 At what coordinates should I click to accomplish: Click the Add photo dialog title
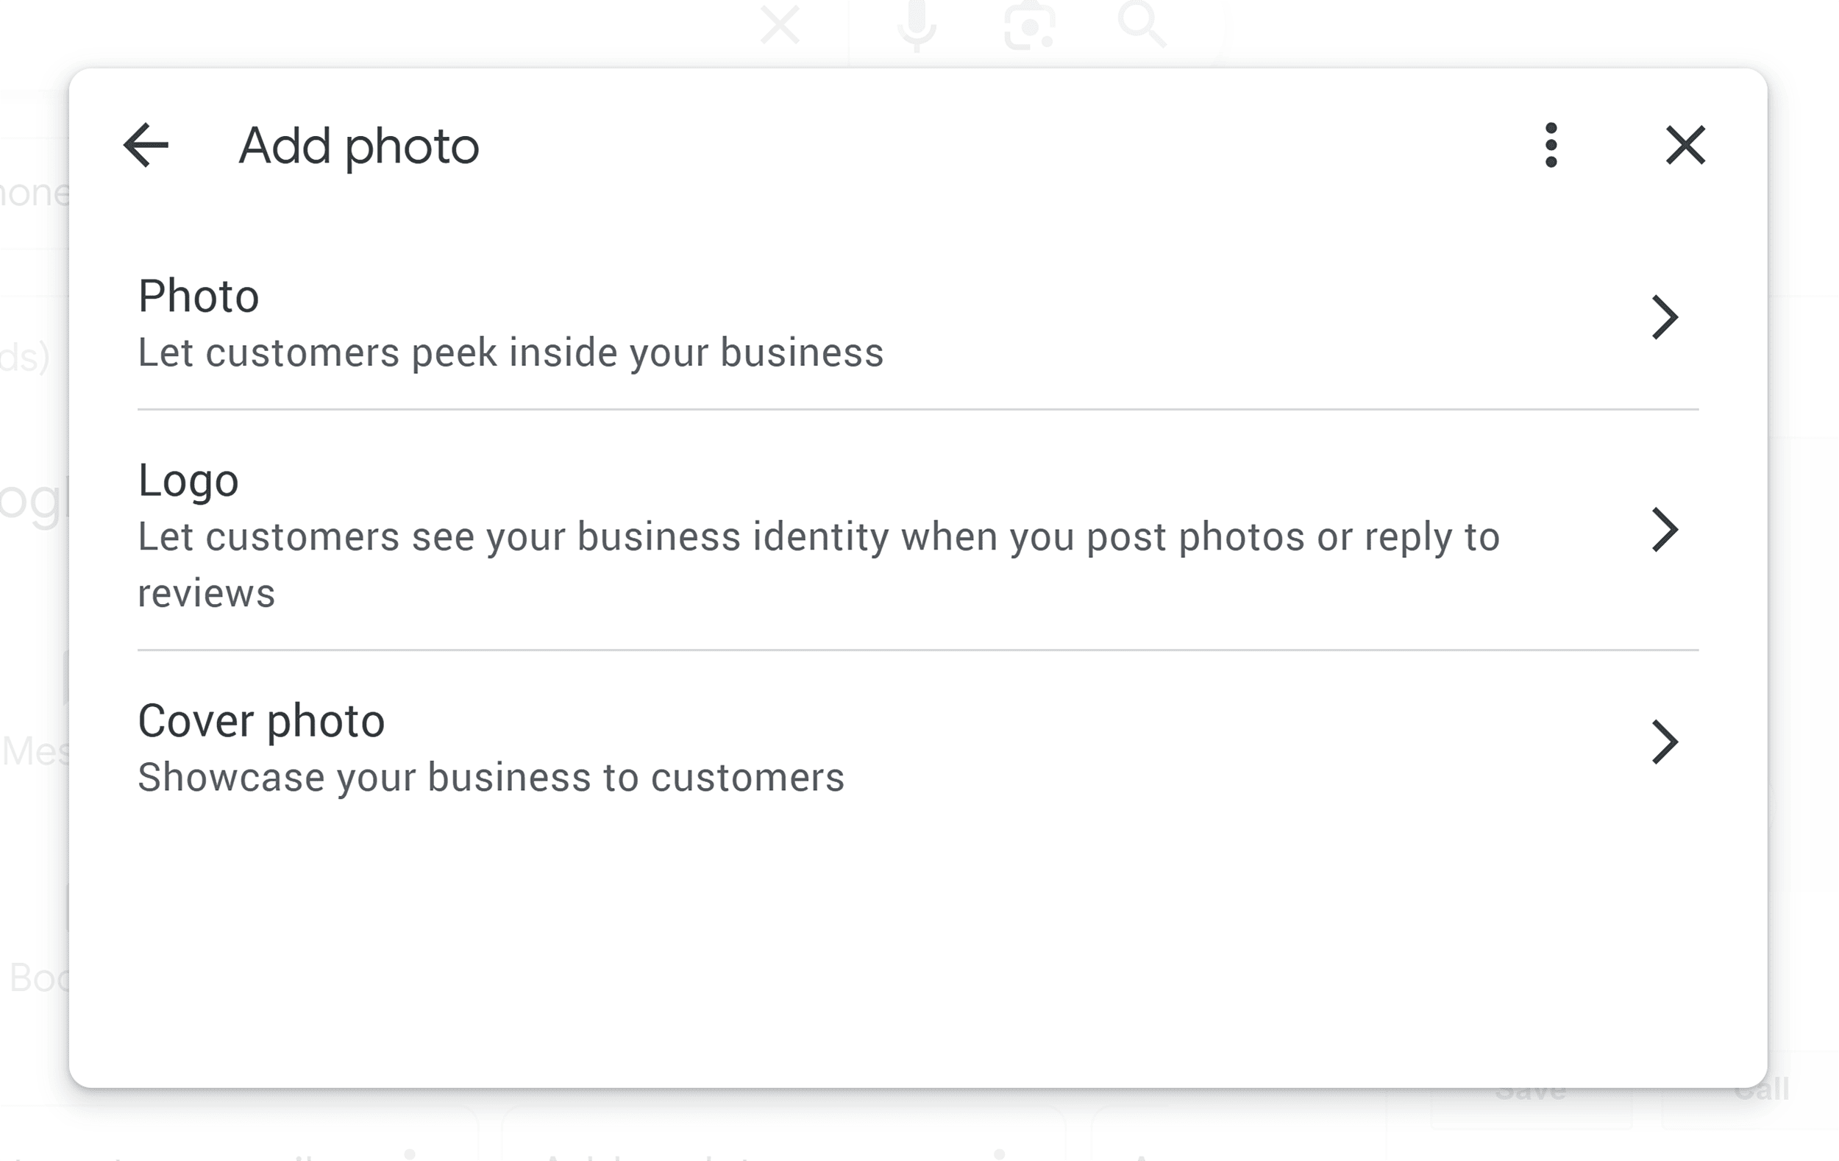coord(358,146)
